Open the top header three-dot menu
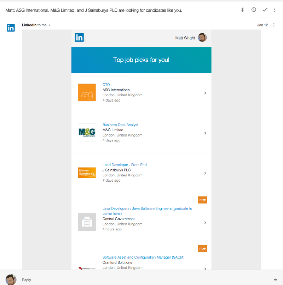Viewport: 283px width, 285px height. [x=274, y=10]
